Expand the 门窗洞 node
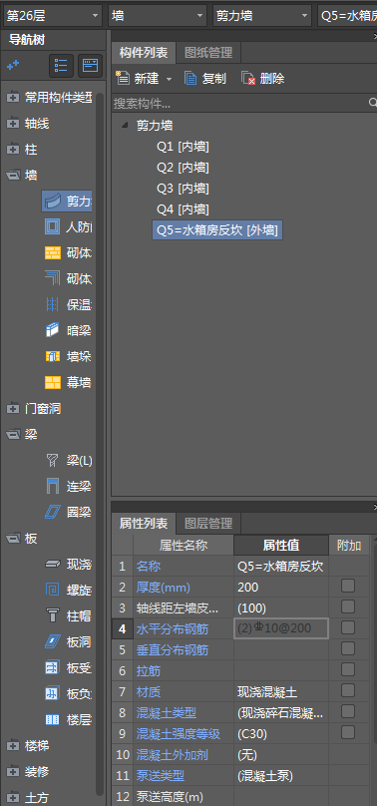Image resolution: width=377 pixels, height=806 pixels. pyautogui.click(x=13, y=409)
